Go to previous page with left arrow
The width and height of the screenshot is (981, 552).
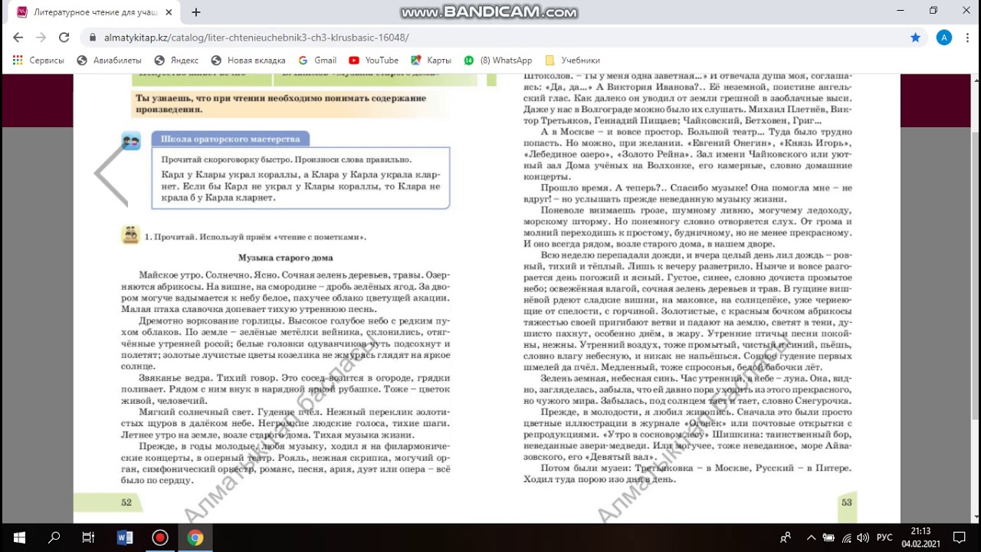click(x=111, y=175)
